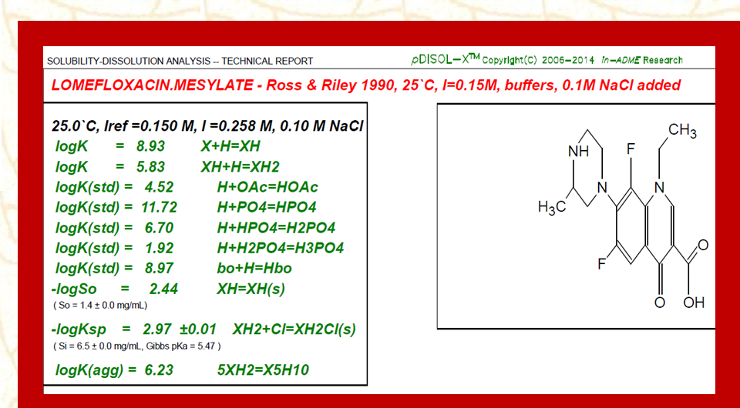Click the NH label on the piperazine ring
Screen dimensions: 740x408
(579, 152)
